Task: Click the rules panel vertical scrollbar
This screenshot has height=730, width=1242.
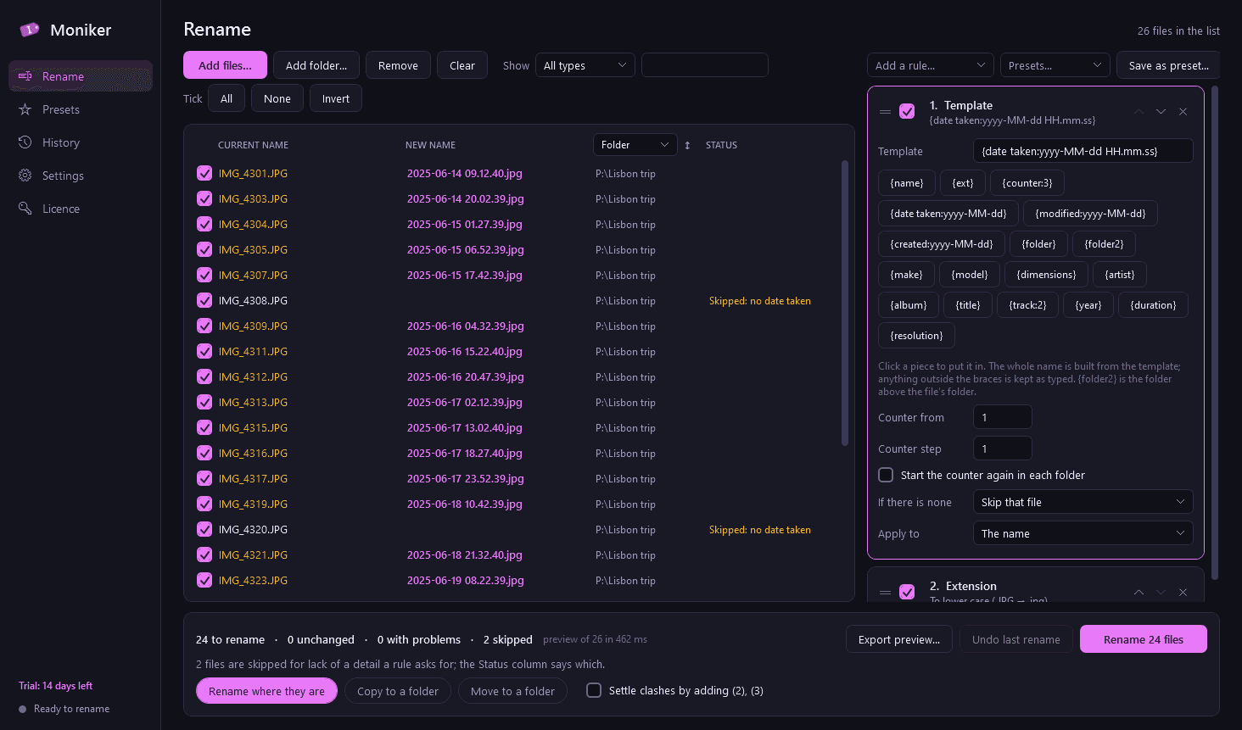Action: point(1215,333)
